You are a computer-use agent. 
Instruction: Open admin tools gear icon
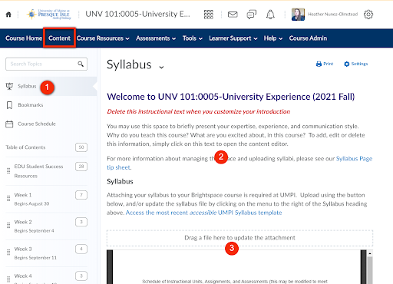click(x=368, y=15)
